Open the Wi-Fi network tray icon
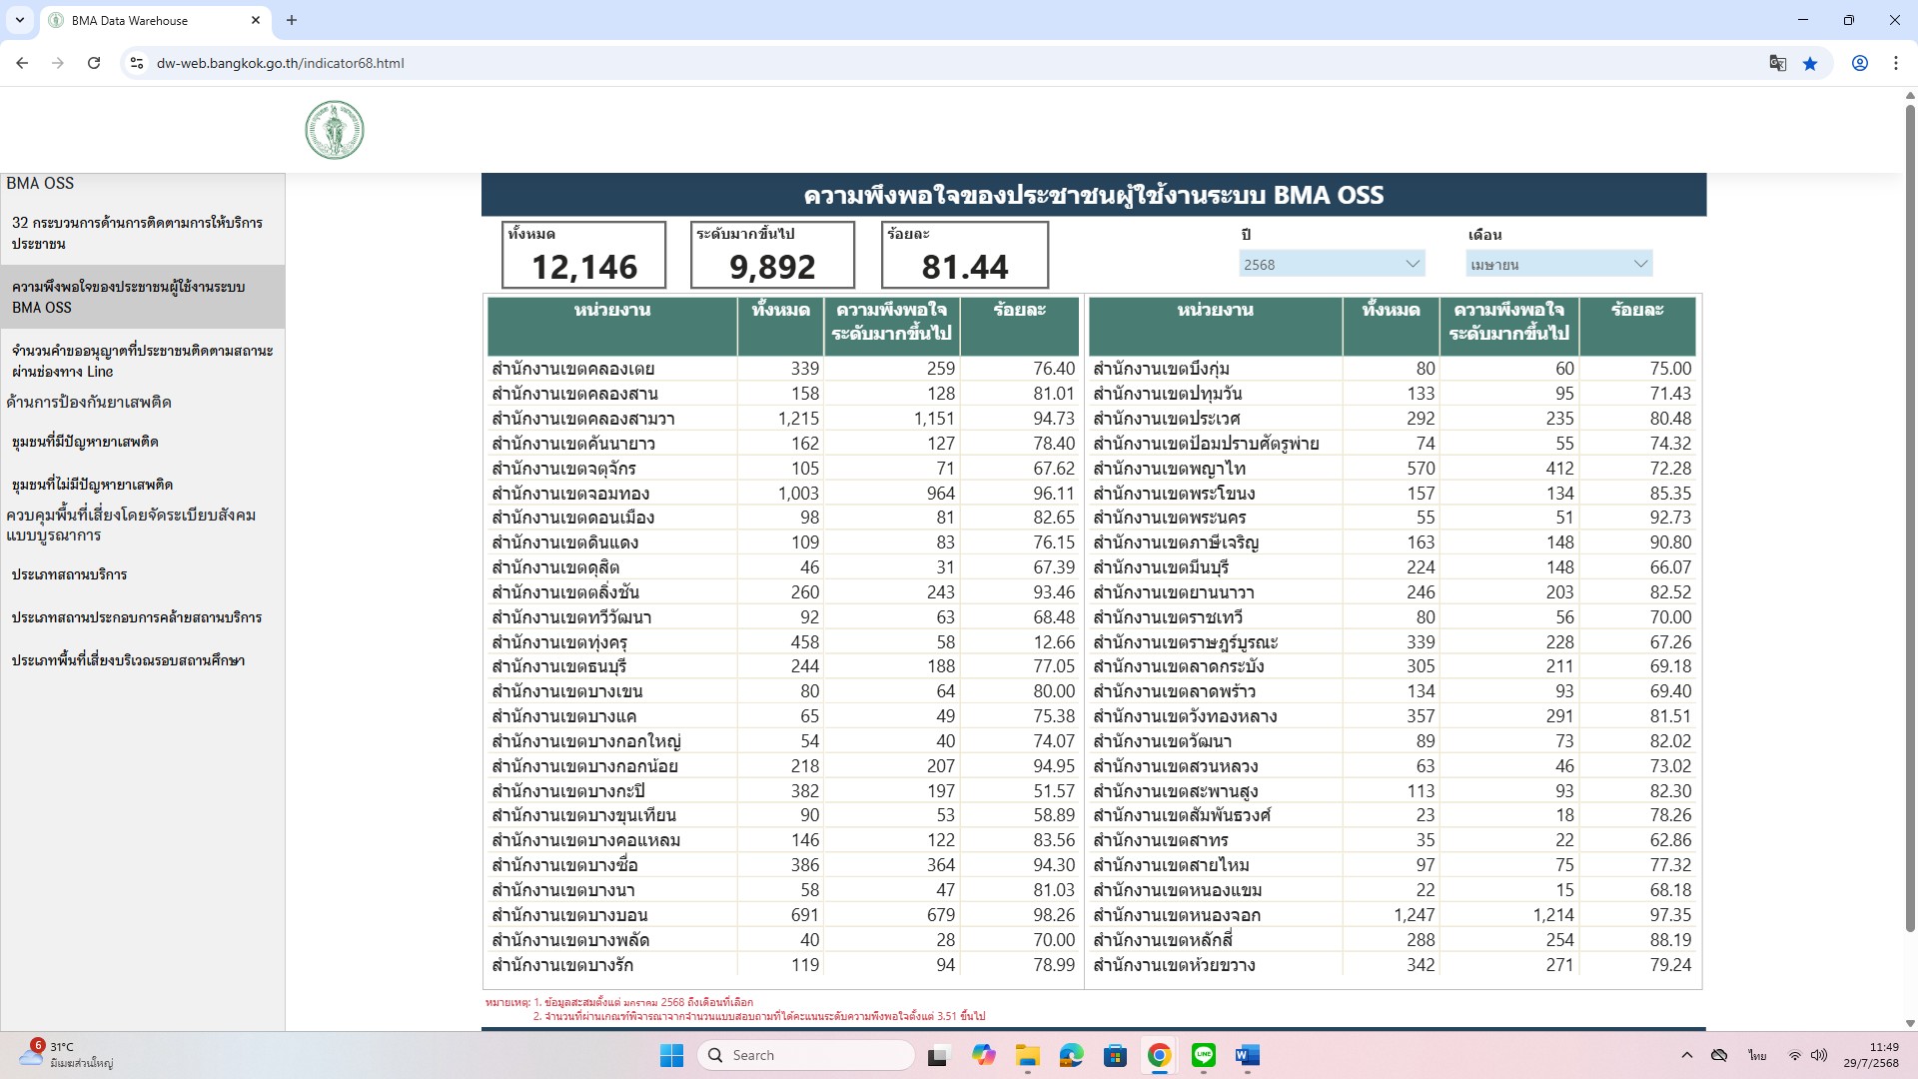This screenshot has height=1079, width=1918. [1795, 1055]
